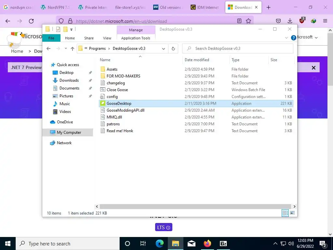The height and width of the screenshot is (250, 333).
Task: Click Programs in the address breadcrumb
Action: click(97, 49)
